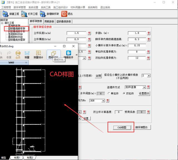Screen dimensions: 178x160
Task: Click help icon beside 连墙件方式 dropdown
Action: pos(148,87)
